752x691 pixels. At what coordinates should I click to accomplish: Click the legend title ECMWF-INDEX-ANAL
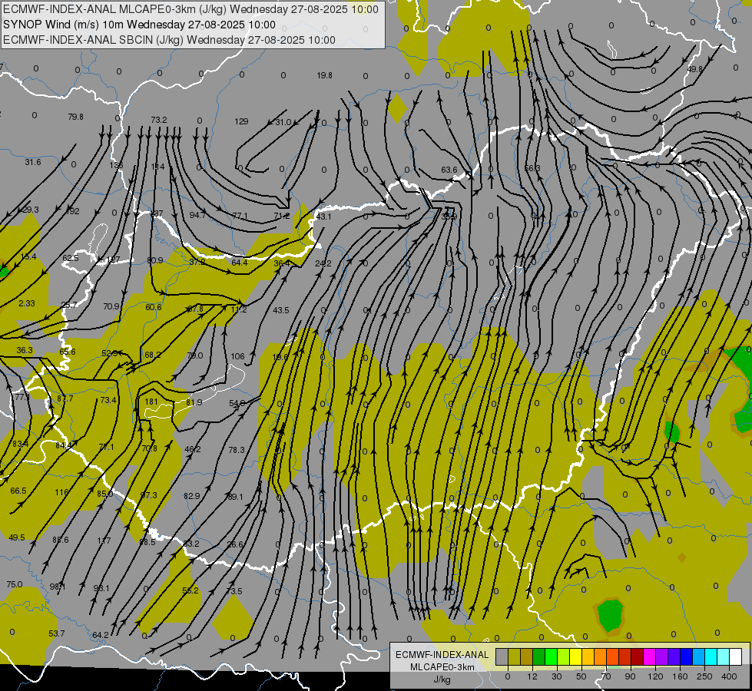(x=442, y=655)
